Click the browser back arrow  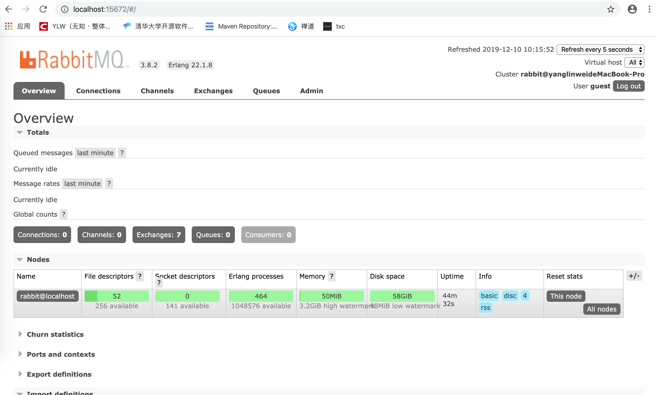[x=9, y=9]
